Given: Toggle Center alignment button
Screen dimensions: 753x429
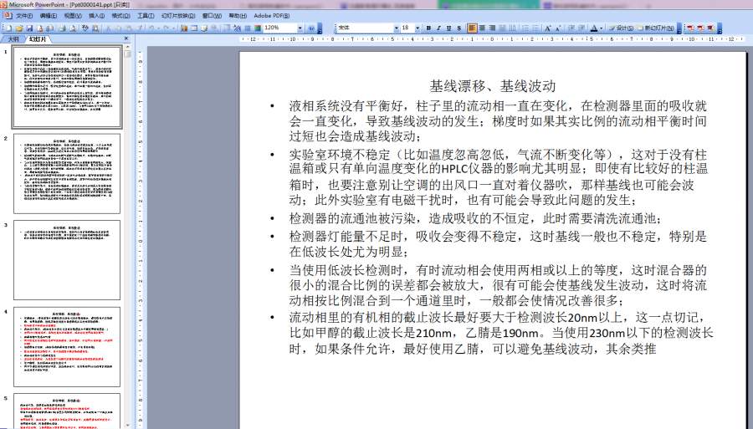Looking at the screenshot, I should 482,28.
